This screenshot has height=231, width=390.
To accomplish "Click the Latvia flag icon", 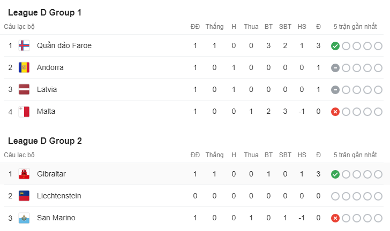I will coord(24,89).
